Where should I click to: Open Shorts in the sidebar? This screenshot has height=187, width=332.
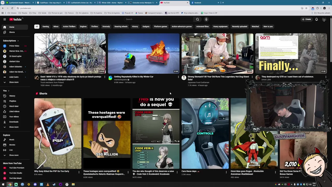coord(15,32)
